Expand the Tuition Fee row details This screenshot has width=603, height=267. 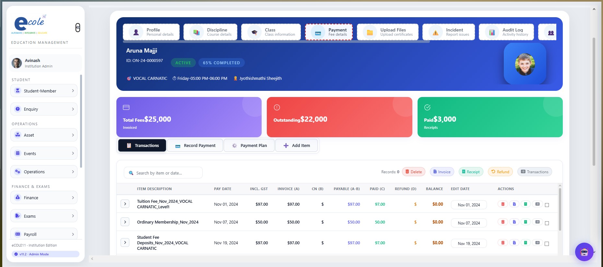point(125,204)
